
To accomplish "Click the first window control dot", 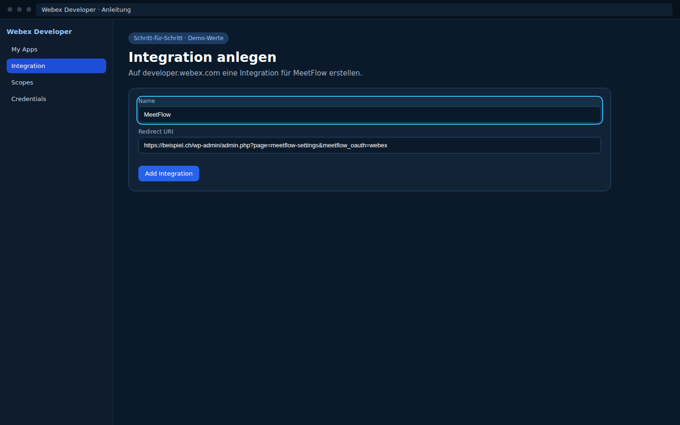I will point(10,9).
